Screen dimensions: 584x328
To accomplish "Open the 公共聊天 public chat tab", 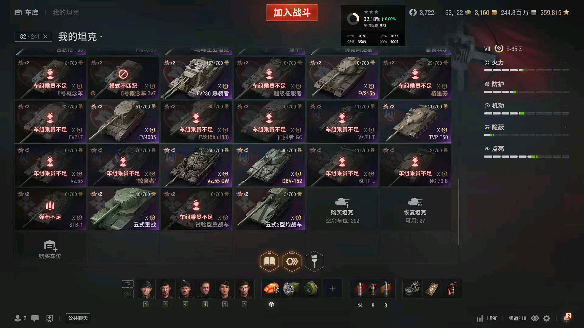I will coord(78,318).
